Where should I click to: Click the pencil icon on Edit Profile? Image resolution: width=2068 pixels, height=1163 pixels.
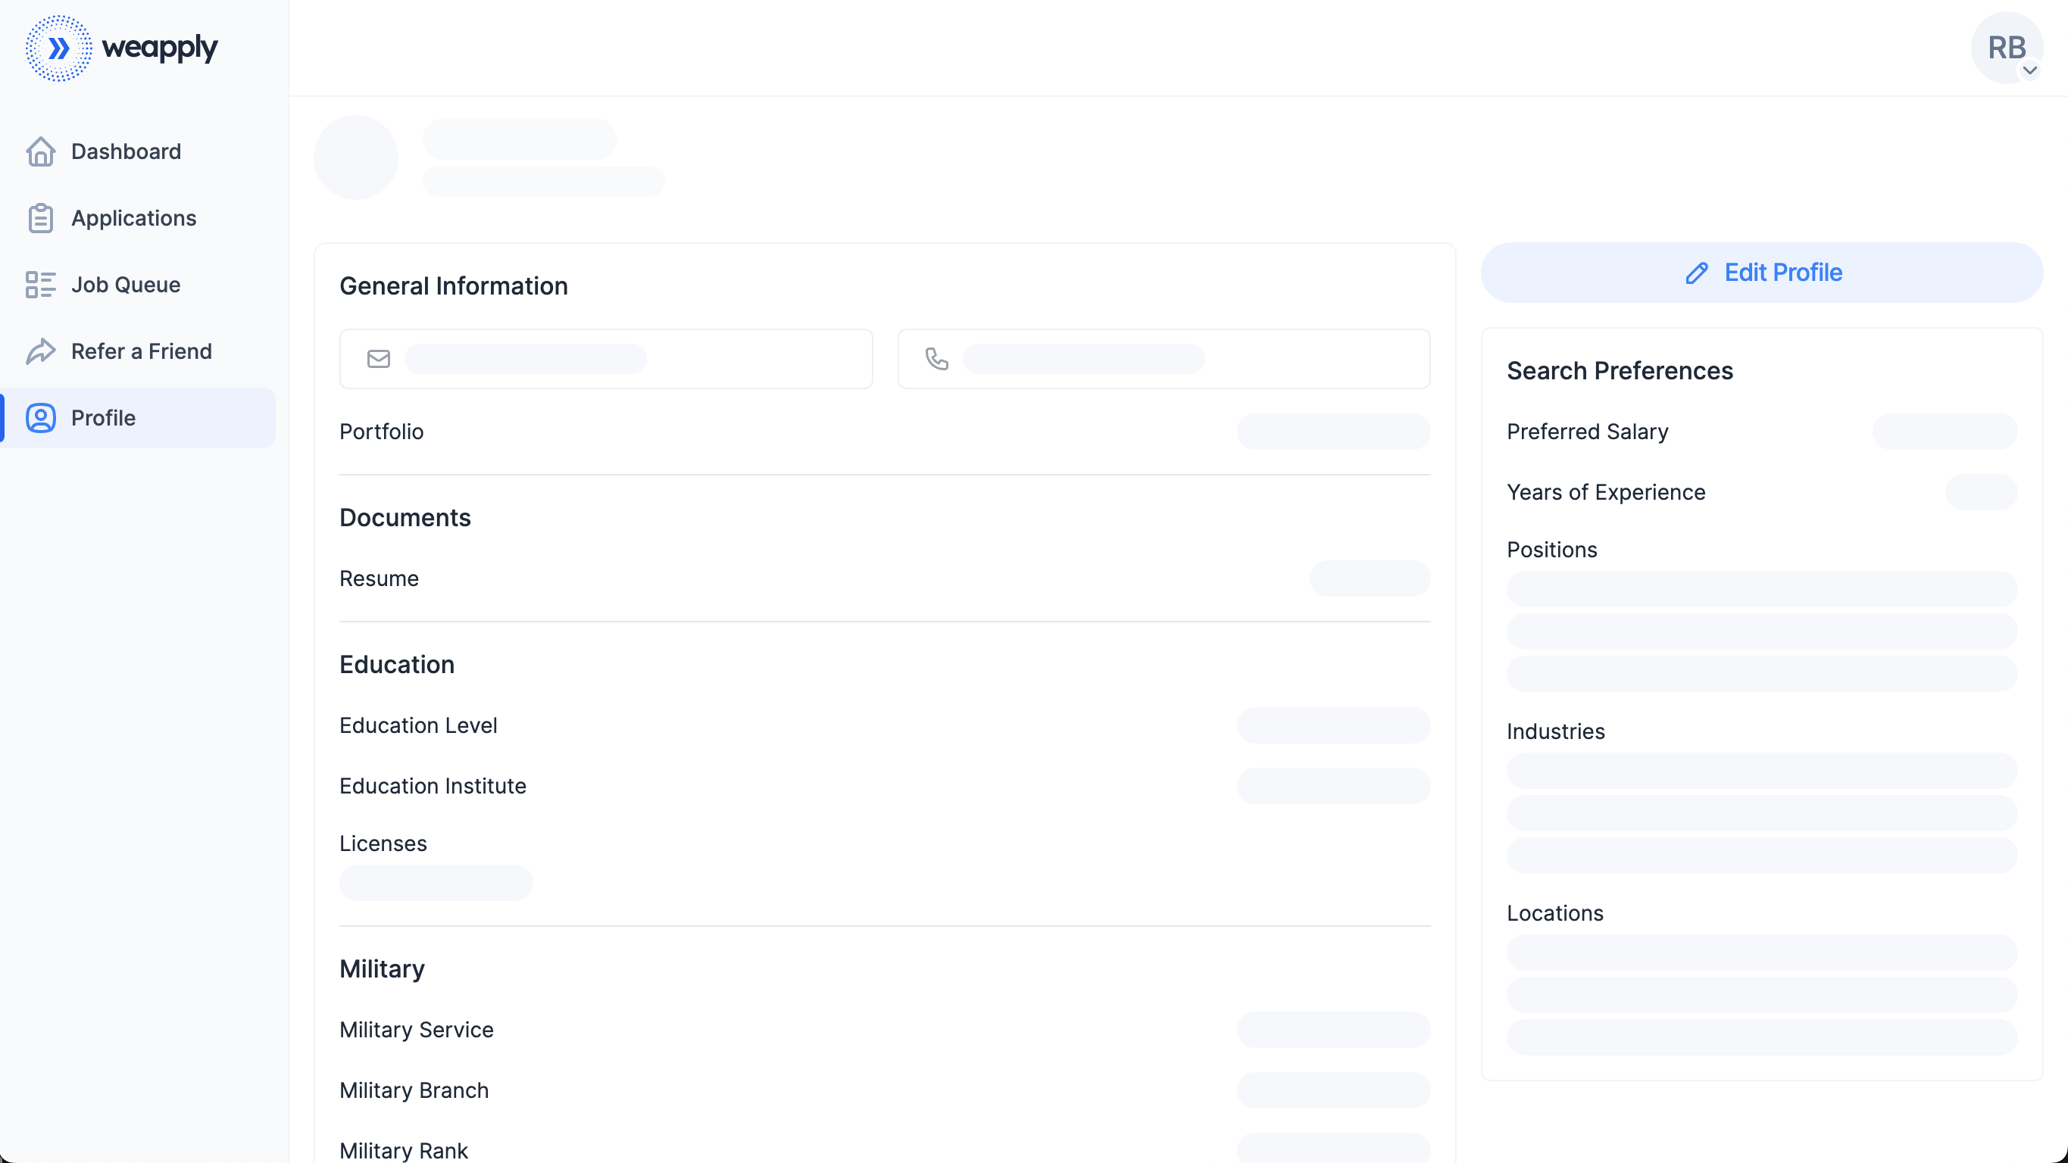(1696, 273)
